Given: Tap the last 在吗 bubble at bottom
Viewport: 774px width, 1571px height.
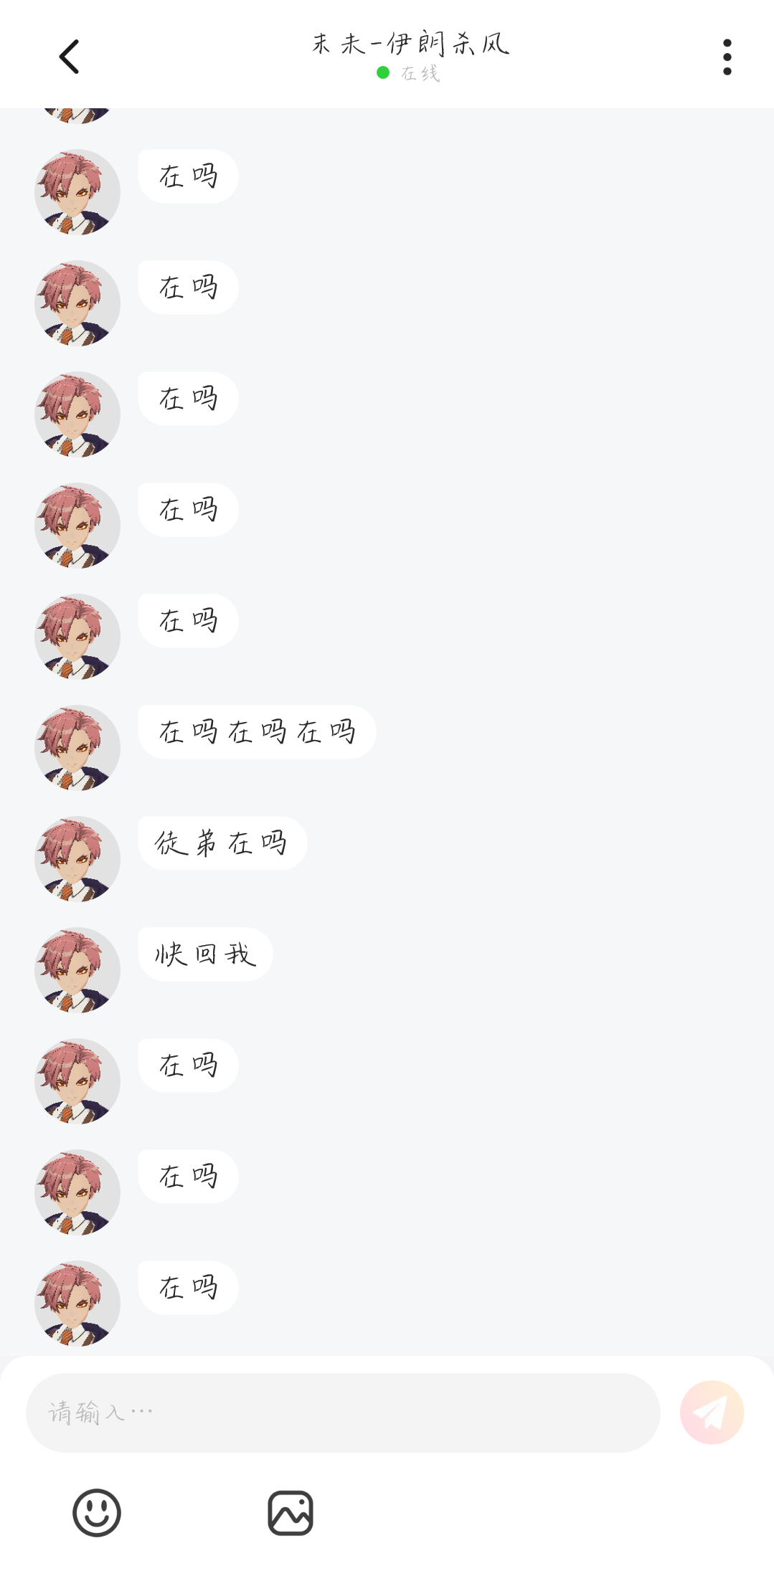Looking at the screenshot, I should pyautogui.click(x=188, y=1288).
